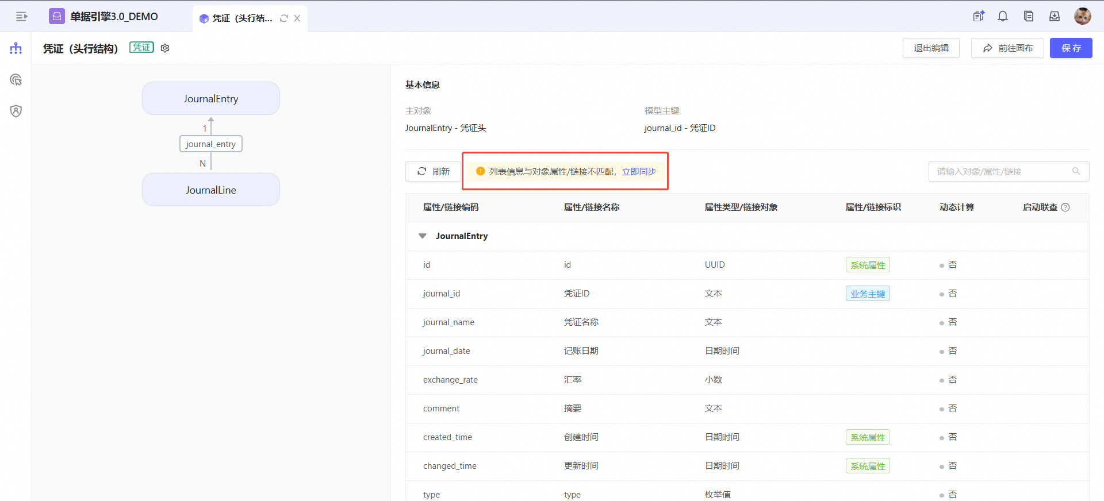Open user avatar in top right
The height and width of the screenshot is (501, 1104).
point(1082,16)
